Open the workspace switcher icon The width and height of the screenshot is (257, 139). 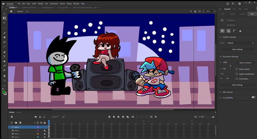pos(233,4)
